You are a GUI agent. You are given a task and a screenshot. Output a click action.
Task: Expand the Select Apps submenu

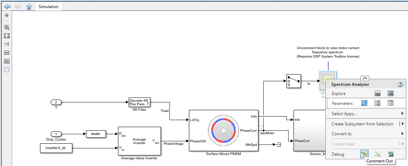pos(402,114)
